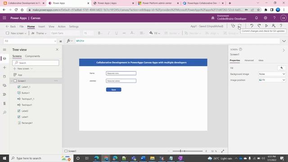Open the header help question mark
This screenshot has width=288, height=162.
[x=274, y=18]
